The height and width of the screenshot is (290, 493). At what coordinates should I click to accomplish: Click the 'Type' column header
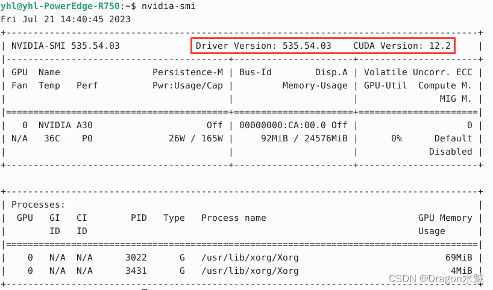(174, 218)
